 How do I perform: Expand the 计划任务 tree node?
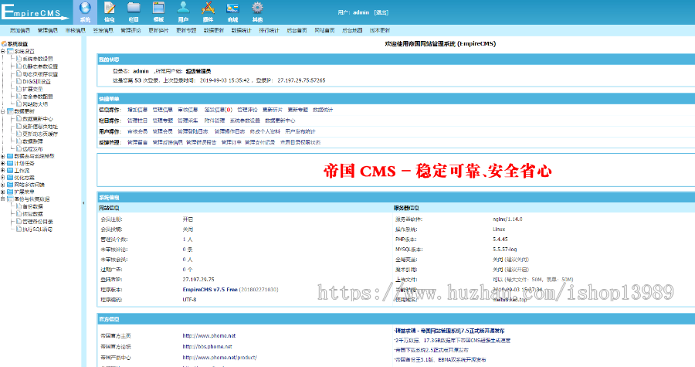pos(3,163)
